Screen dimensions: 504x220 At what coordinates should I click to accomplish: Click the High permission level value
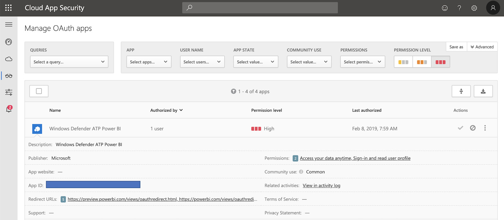263,129
